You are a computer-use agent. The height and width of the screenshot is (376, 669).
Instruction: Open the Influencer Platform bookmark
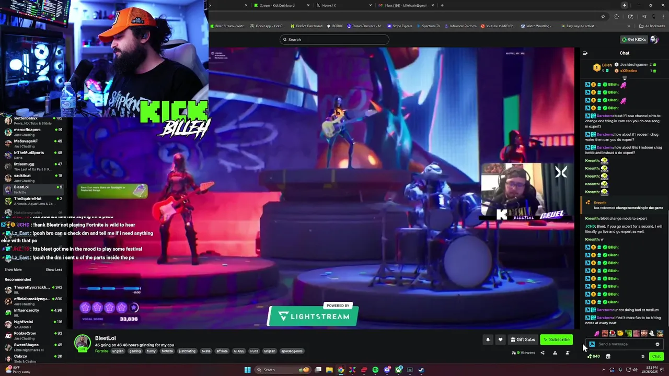460,26
